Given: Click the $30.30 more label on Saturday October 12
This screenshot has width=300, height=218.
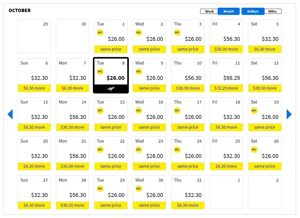Looking at the screenshot, I should pyautogui.click(x=265, y=88).
